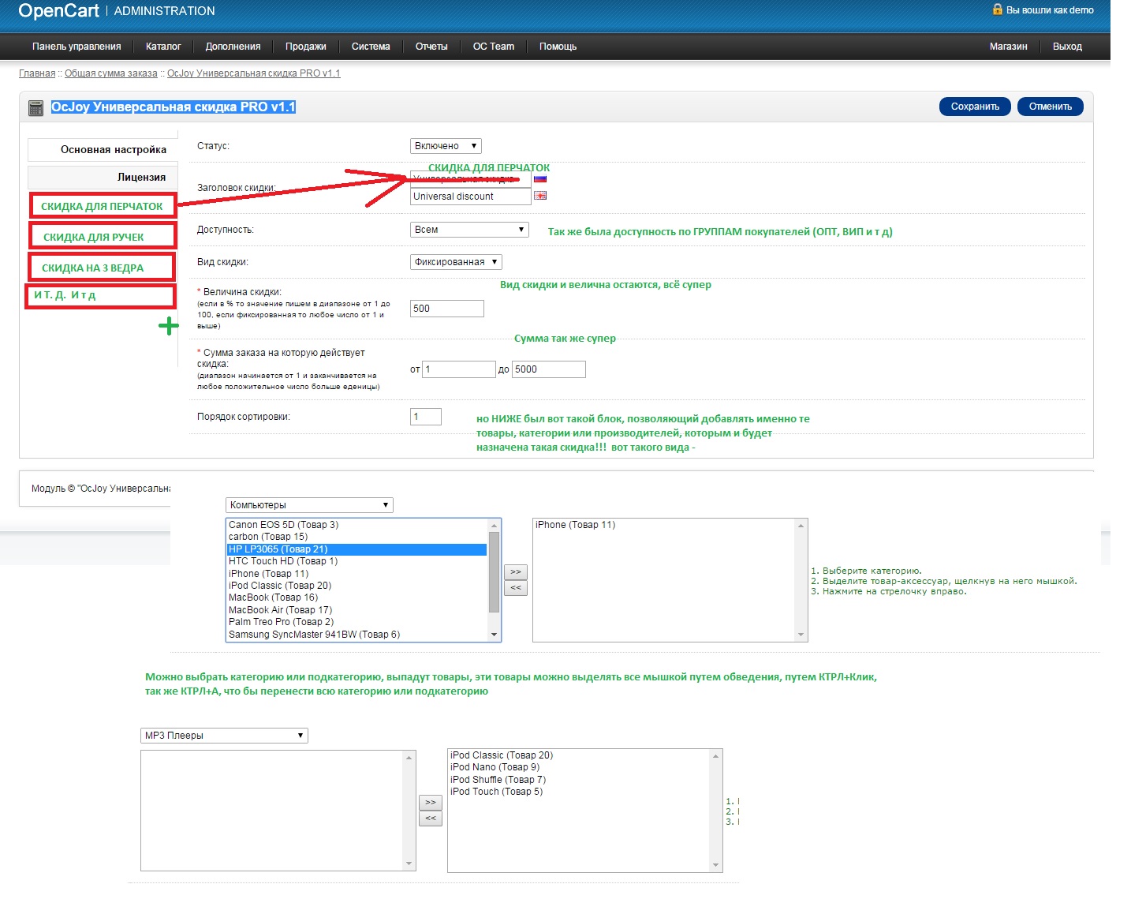The height and width of the screenshot is (899, 1131).
Task: Open the Панель управления menu
Action: tap(77, 47)
